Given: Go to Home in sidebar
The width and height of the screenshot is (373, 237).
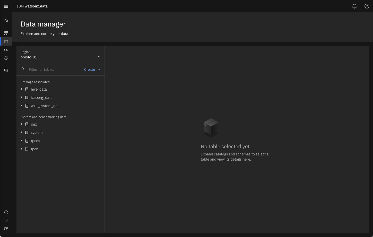Looking at the screenshot, I should point(6,21).
